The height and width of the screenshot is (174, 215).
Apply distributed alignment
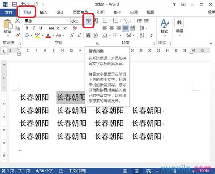pyautogui.click(x=132, y=28)
